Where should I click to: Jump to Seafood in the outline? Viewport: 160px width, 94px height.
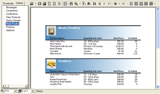point(10,30)
